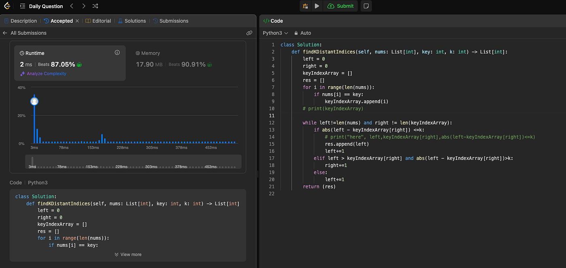This screenshot has width=566, height=268.
Task: Run the code with the play icon
Action: pos(317,6)
